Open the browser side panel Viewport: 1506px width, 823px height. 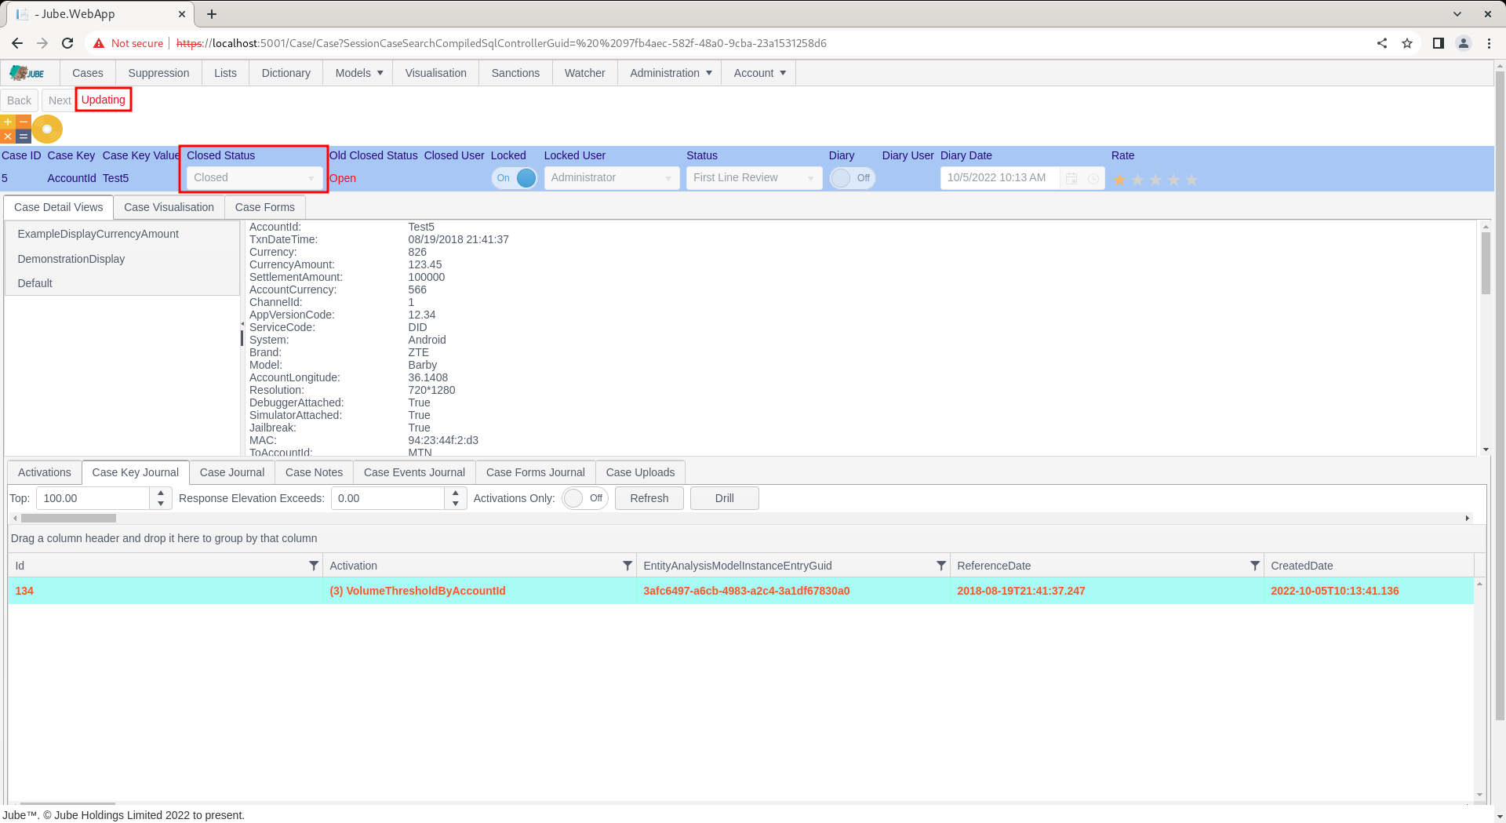click(x=1439, y=43)
